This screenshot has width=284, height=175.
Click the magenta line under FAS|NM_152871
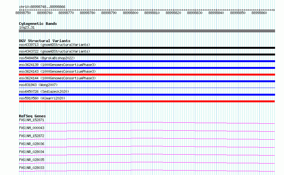[147, 123]
